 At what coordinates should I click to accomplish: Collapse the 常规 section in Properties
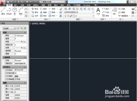coord(25,32)
